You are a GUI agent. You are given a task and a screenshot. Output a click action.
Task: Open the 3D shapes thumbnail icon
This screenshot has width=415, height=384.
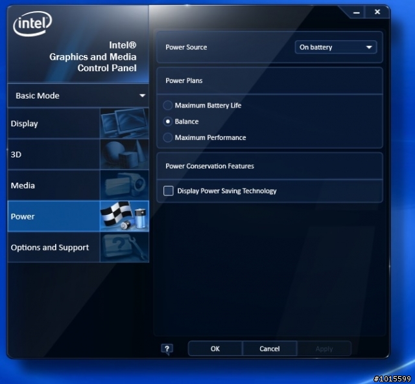click(x=124, y=154)
